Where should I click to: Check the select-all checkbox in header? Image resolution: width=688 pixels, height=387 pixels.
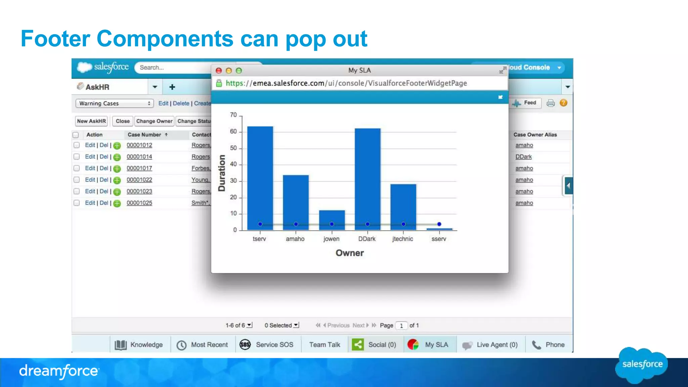pos(76,135)
